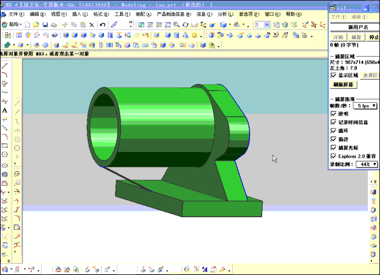
Task: Click the Undo arrow icon
Action: [x=102, y=24]
